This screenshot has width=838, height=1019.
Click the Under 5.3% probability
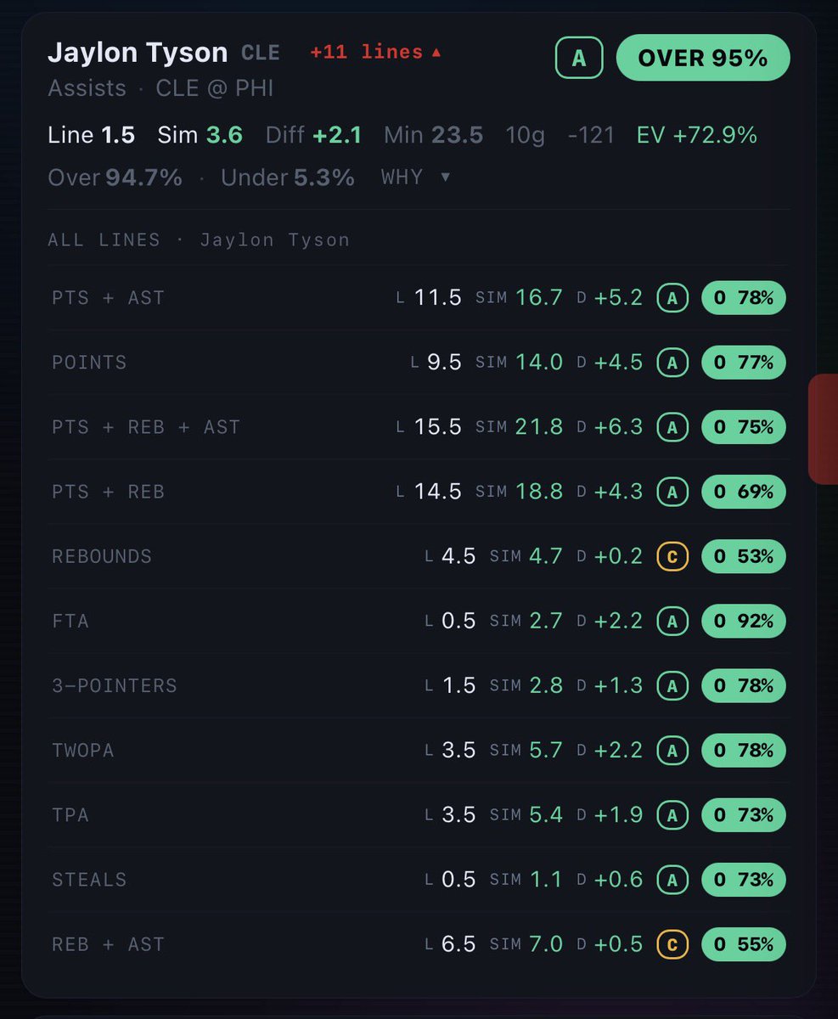[x=288, y=177]
